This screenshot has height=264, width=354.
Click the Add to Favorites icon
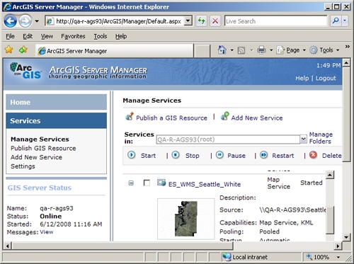point(23,50)
